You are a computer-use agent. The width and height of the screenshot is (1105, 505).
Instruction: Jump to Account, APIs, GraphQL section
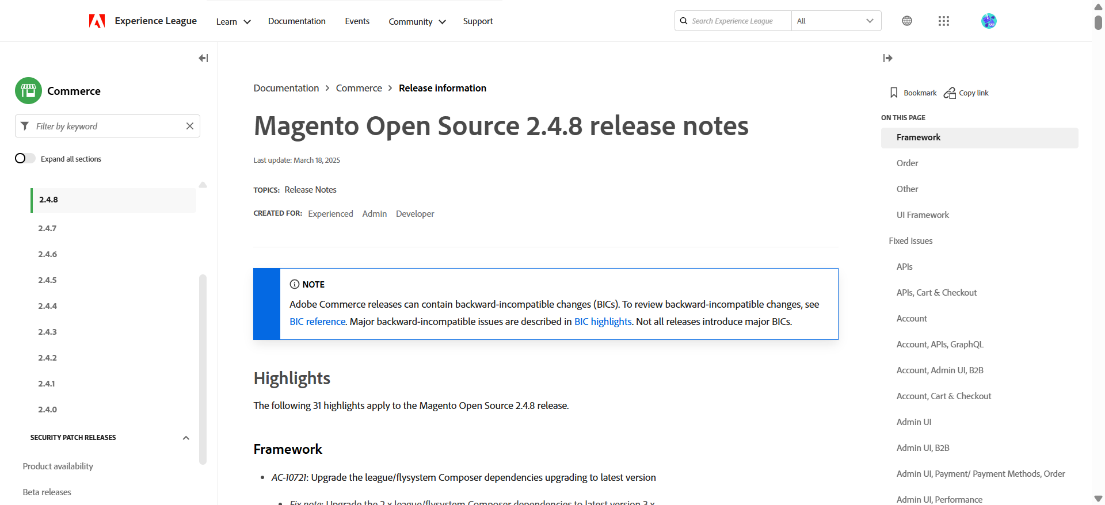(x=940, y=345)
